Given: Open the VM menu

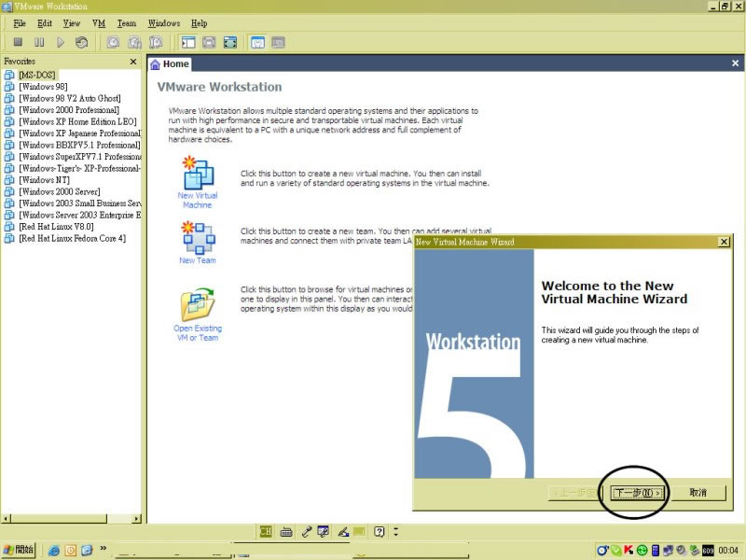Looking at the screenshot, I should coord(99,23).
